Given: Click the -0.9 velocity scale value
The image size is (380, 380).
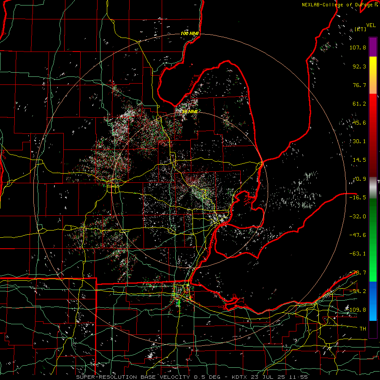Looking at the screenshot, I should 359,179.
